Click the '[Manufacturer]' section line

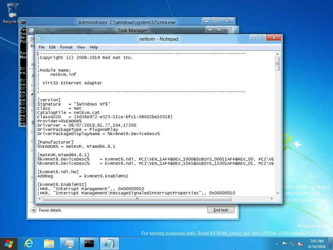tap(55, 142)
